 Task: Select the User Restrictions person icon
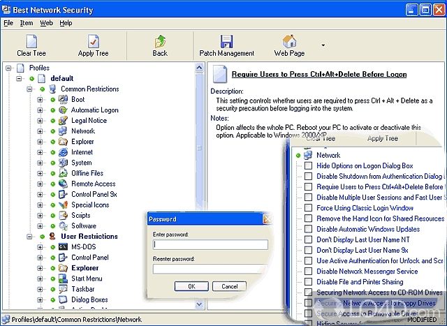(52, 236)
